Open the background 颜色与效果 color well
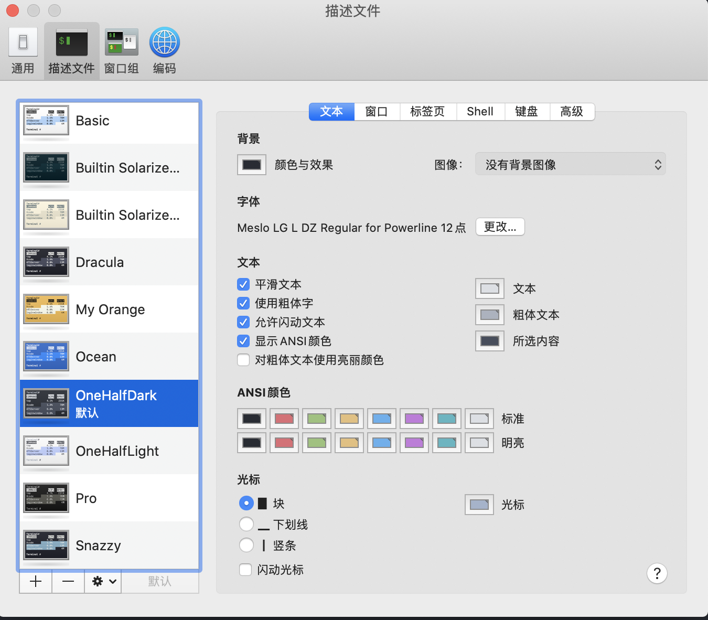708x620 pixels. coord(252,165)
